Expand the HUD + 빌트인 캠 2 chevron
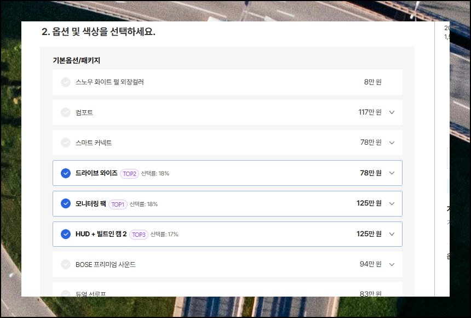The width and height of the screenshot is (471, 318). [x=392, y=234]
